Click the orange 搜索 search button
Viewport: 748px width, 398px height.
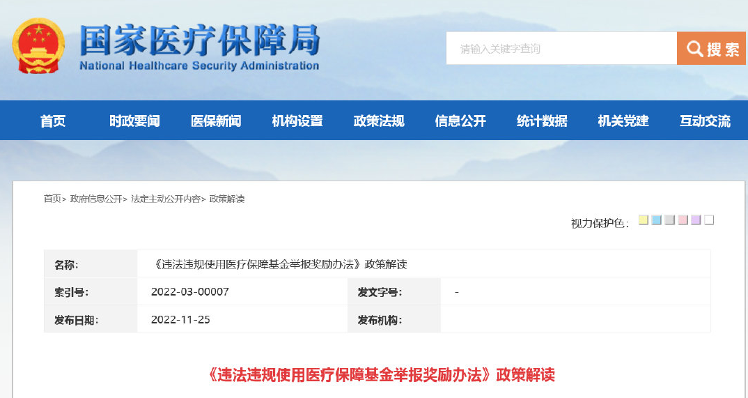711,48
